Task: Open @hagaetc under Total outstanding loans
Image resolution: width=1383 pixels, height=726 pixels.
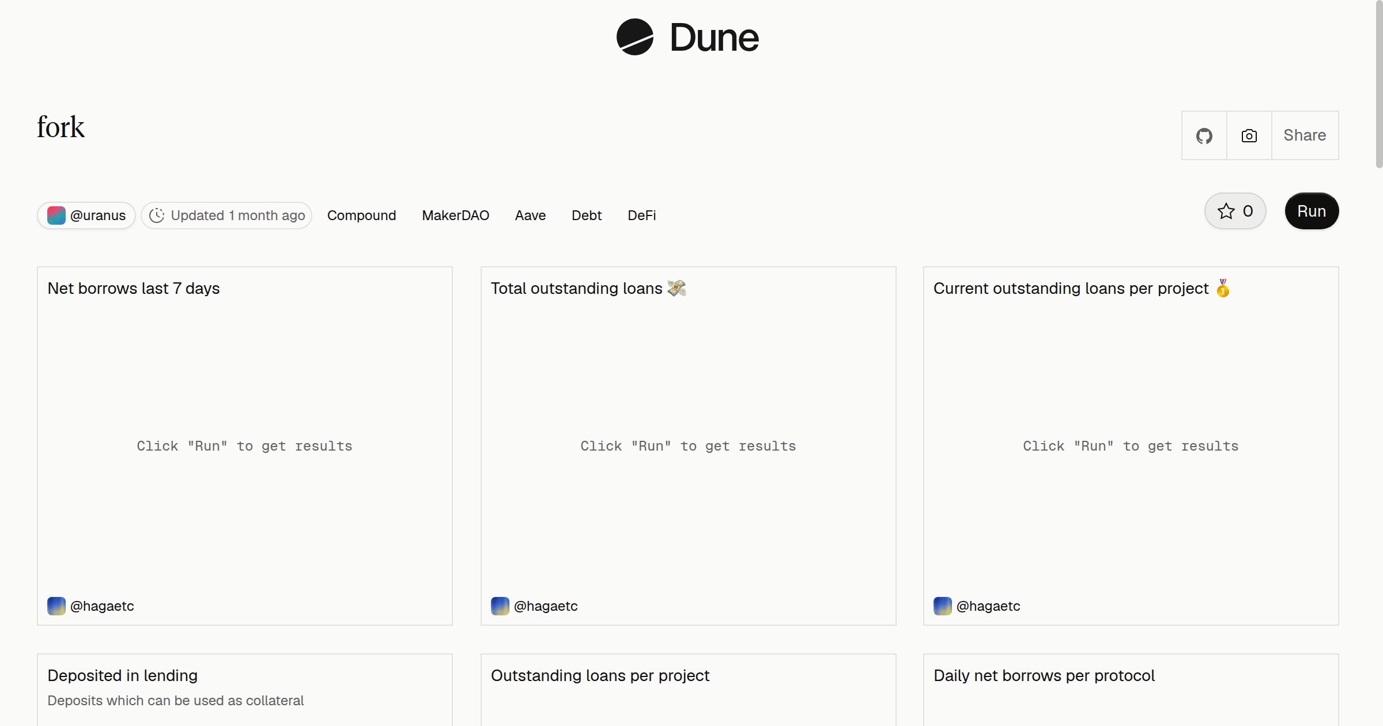Action: click(x=546, y=606)
